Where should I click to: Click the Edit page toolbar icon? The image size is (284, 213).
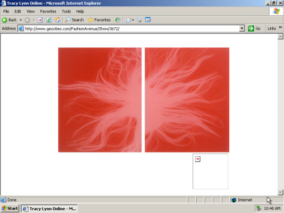pyautogui.click(x=148, y=20)
